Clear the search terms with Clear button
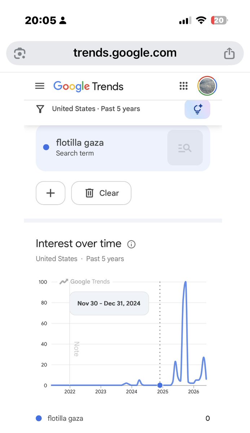The width and height of the screenshot is (250, 433). tap(101, 193)
